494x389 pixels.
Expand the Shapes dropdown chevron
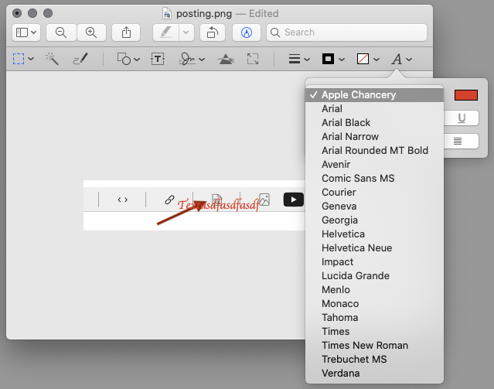[x=137, y=60]
